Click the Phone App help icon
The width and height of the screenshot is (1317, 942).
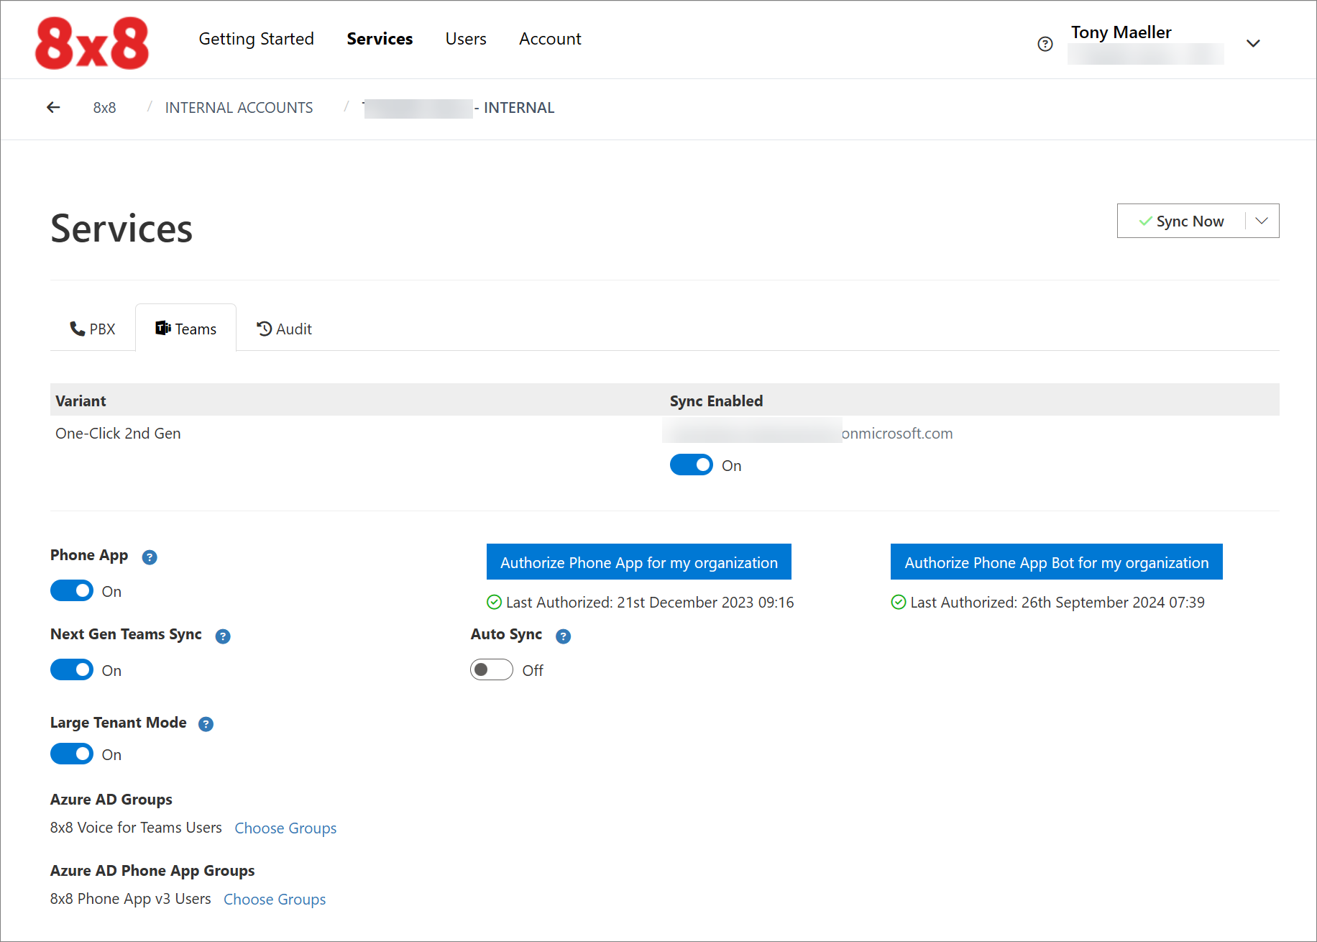click(x=150, y=557)
